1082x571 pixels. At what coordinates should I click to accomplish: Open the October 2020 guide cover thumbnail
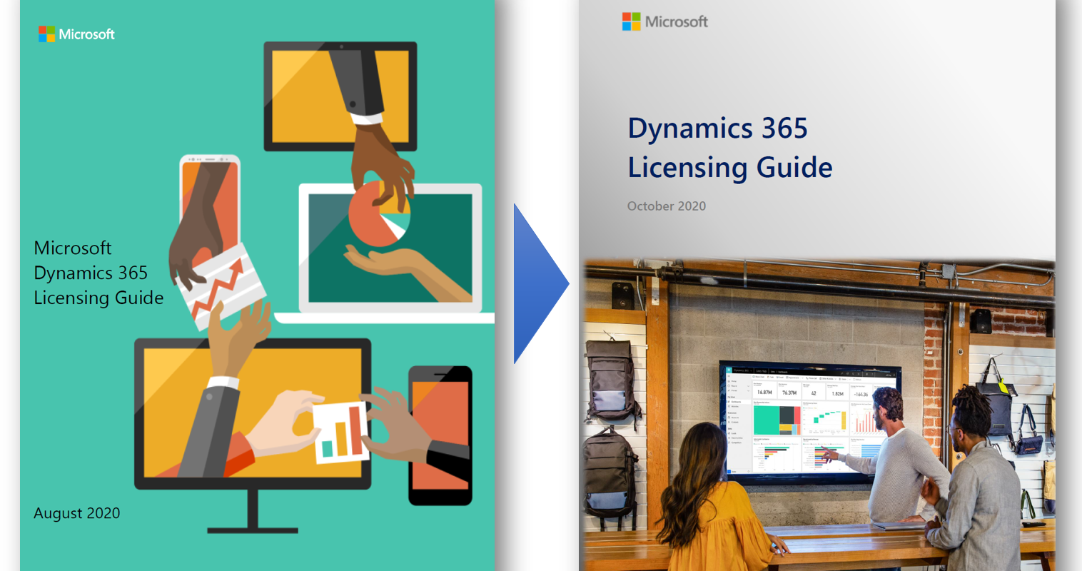817,285
